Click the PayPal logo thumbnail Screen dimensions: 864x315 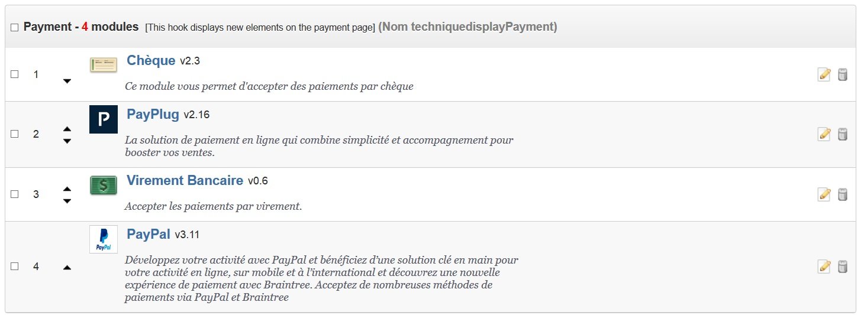pos(104,239)
